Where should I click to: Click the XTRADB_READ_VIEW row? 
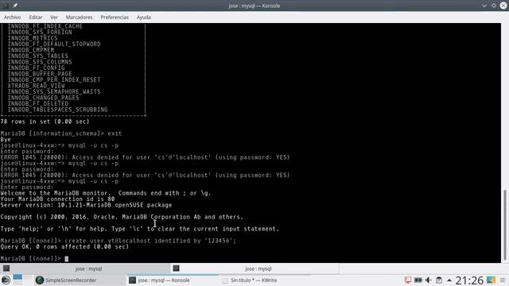pyautogui.click(x=36, y=86)
